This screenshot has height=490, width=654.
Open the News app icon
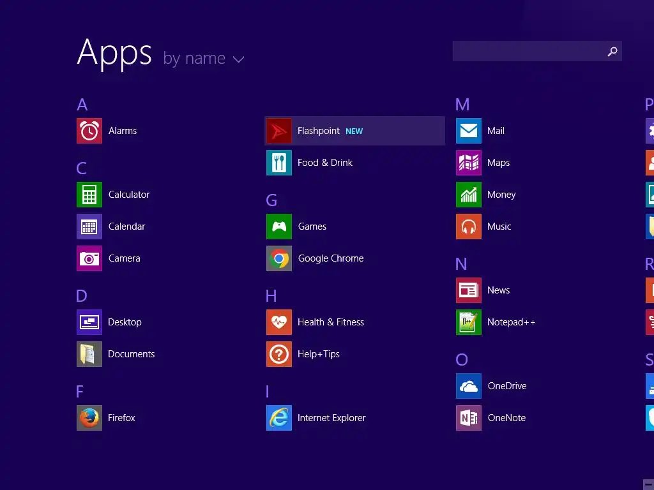469,290
